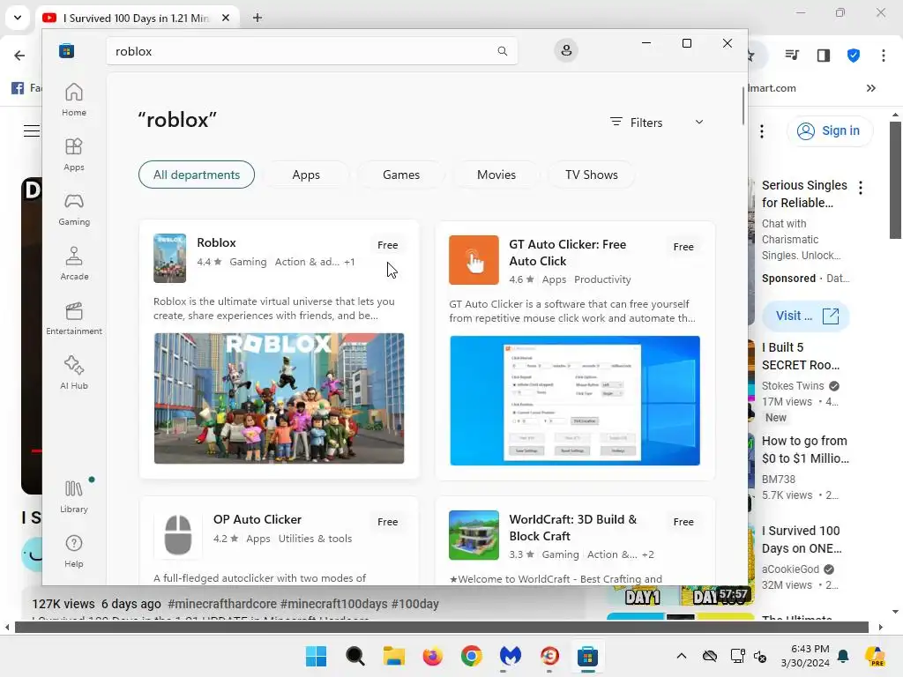Open the Serious Singles ad options menu

pyautogui.click(x=861, y=188)
